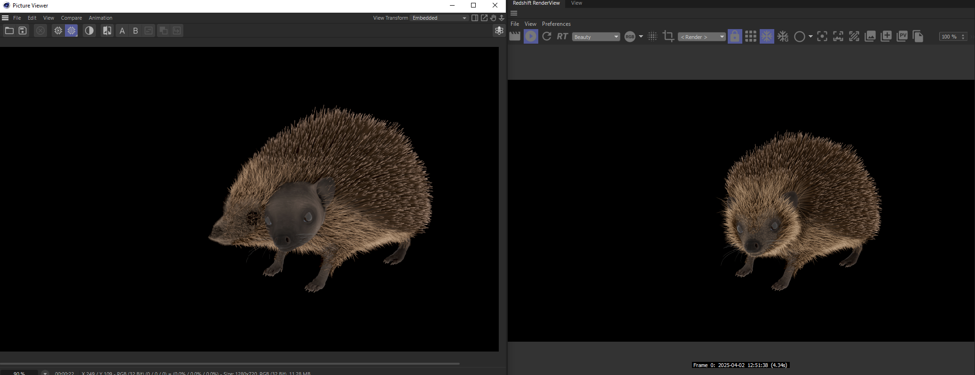Toggle the purple lock camera button

pyautogui.click(x=735, y=37)
